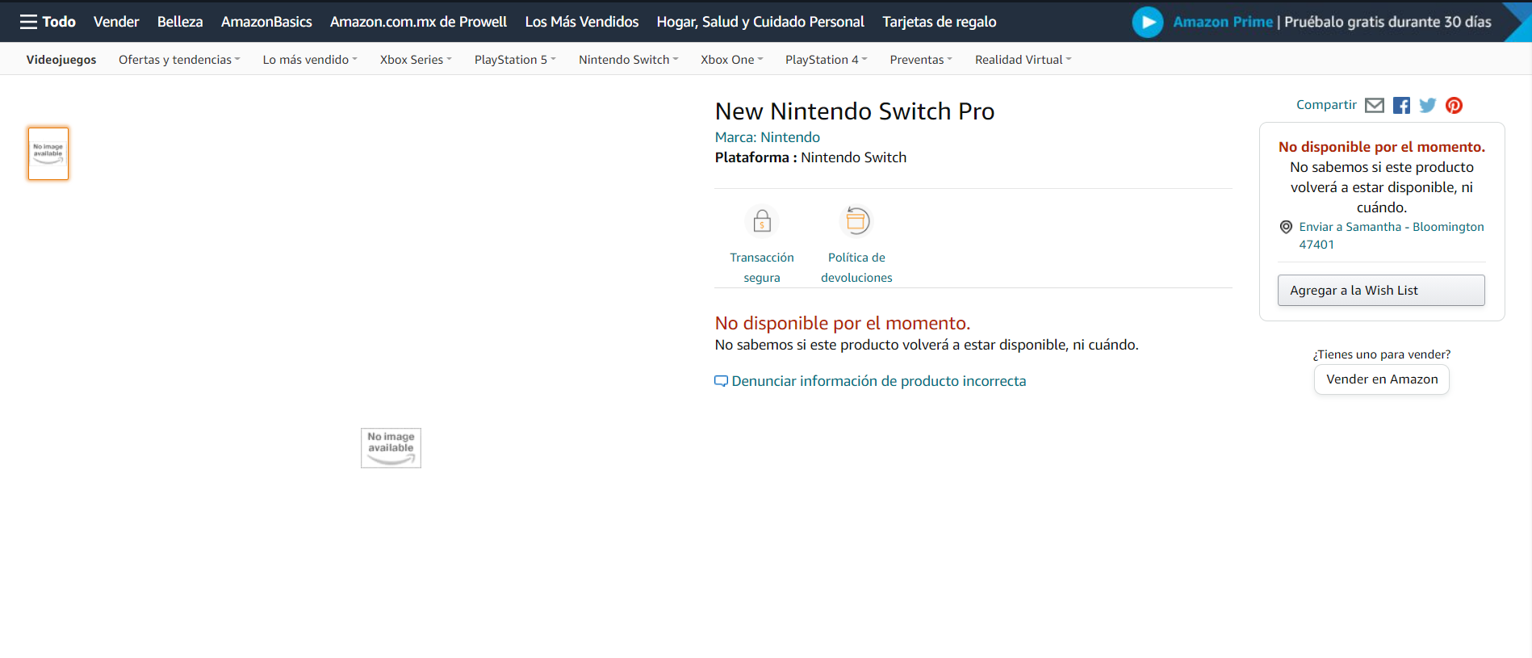Viewport: 1532px width, 658px height.
Task: Share product on Pinterest
Action: point(1454,106)
